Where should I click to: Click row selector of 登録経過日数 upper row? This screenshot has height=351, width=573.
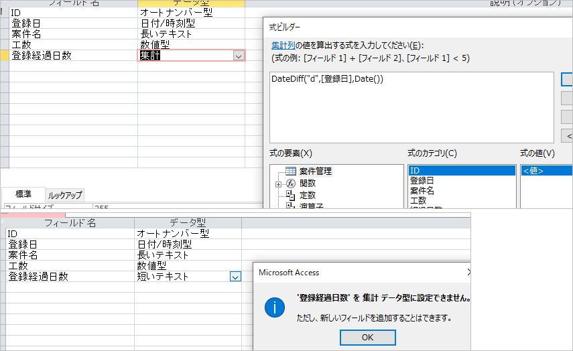[x=5, y=56]
